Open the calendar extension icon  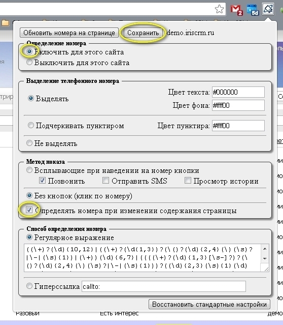point(253,10)
